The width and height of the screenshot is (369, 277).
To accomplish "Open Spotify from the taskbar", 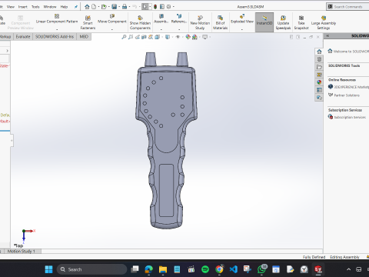I will [x=205, y=269].
